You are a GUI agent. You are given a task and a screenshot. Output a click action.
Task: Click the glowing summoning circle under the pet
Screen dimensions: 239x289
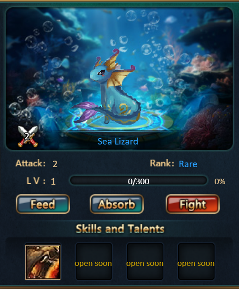pyautogui.click(x=118, y=120)
